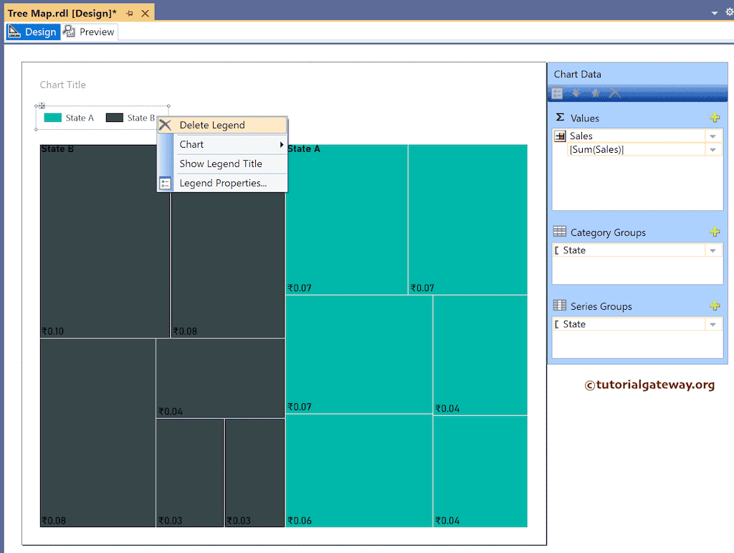Image resolution: width=734 pixels, height=553 pixels.
Task: Select the ₹0.06 teal tree map tile
Action: (x=359, y=471)
